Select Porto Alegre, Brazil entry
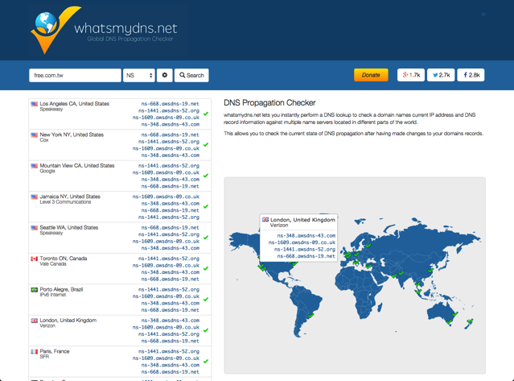This screenshot has height=381, width=514. [120, 300]
